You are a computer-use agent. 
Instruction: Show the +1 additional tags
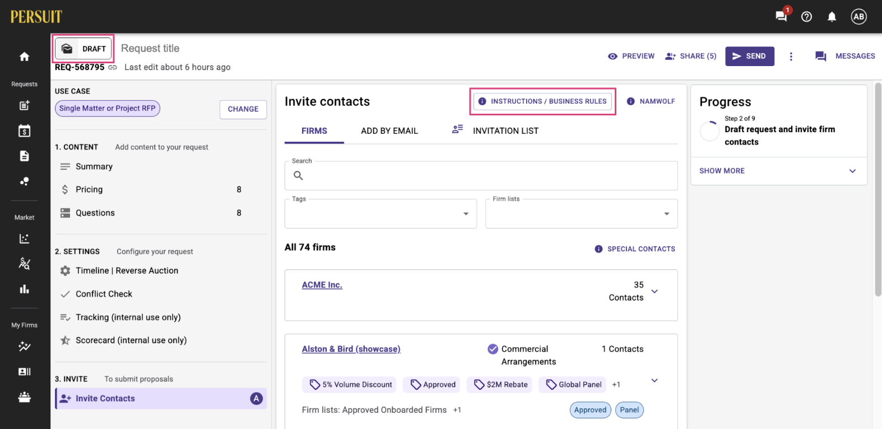click(x=616, y=385)
